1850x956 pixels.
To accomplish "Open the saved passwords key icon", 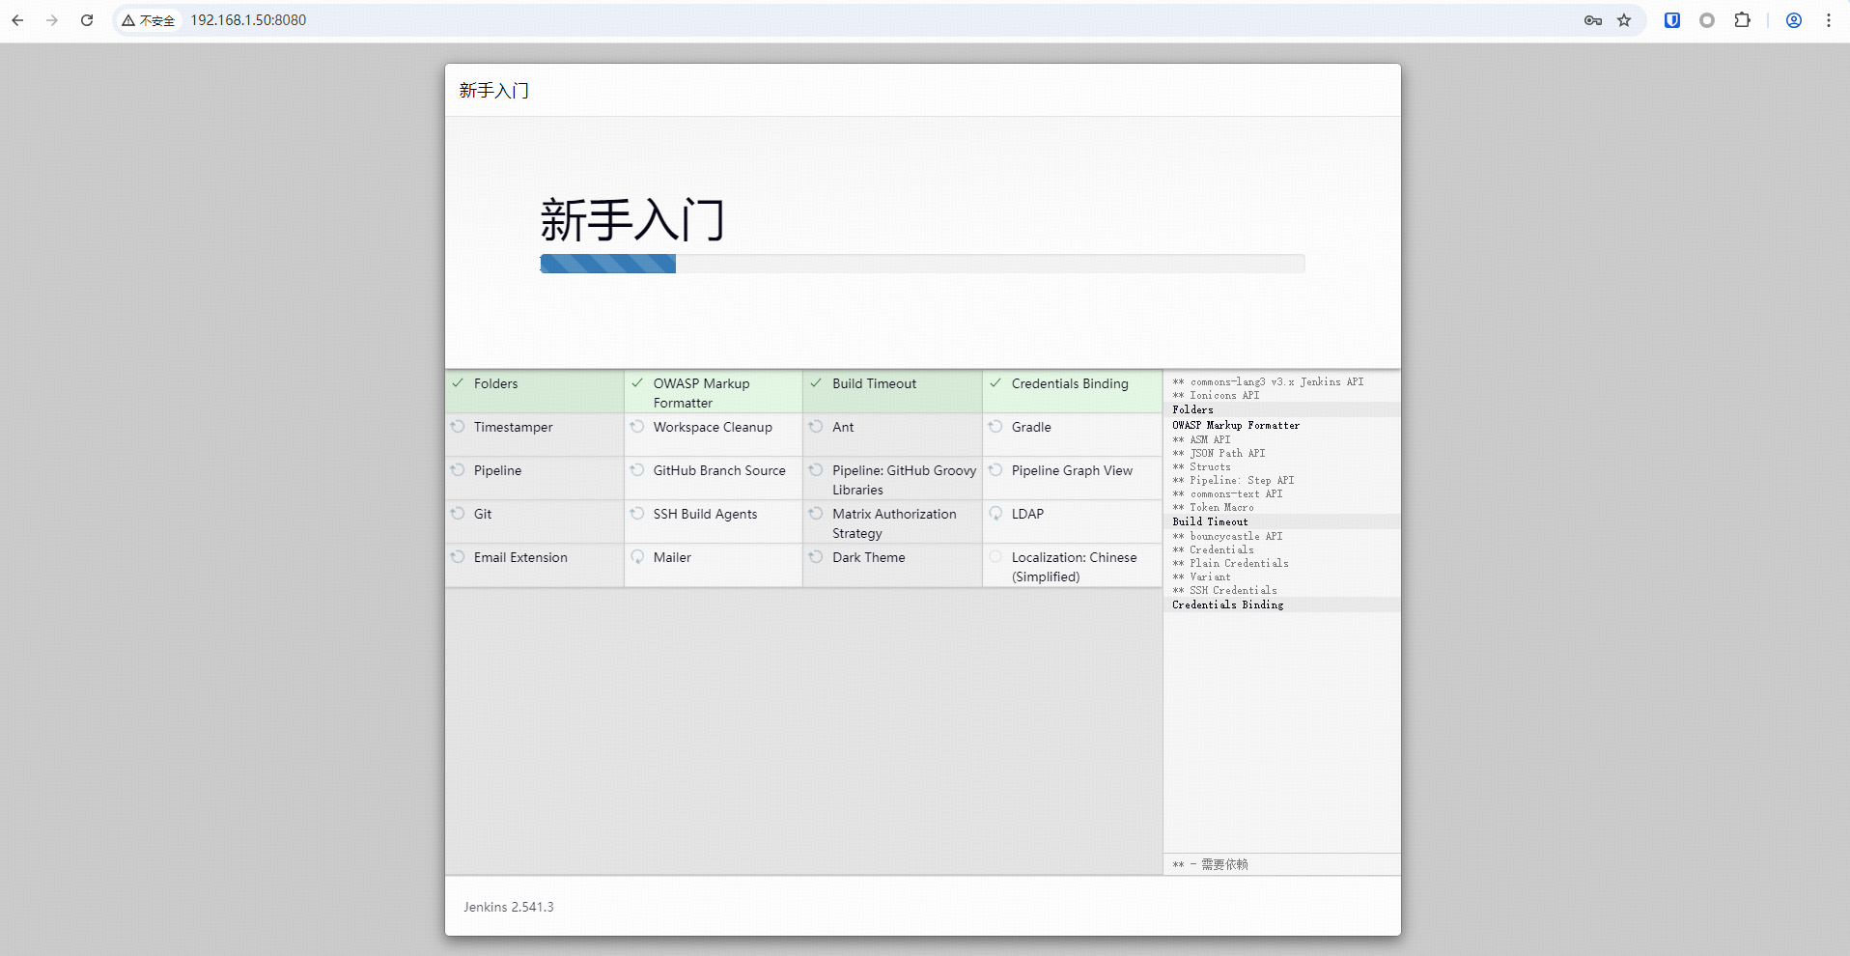I will (1593, 20).
